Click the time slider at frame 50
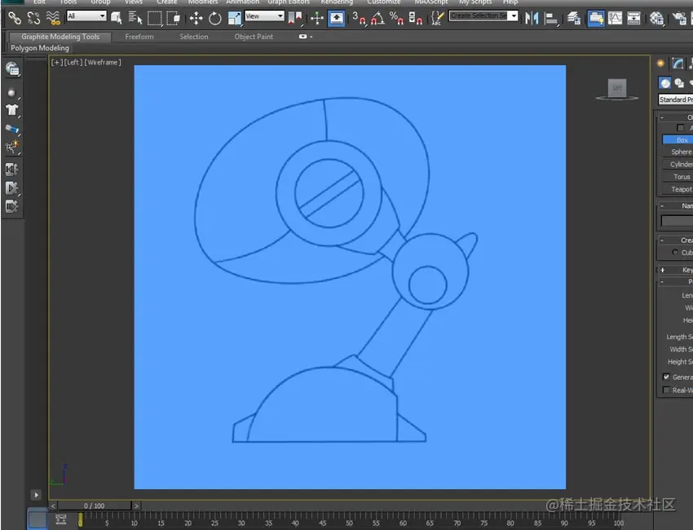Screen dimensions: 693x530 tap(349, 519)
